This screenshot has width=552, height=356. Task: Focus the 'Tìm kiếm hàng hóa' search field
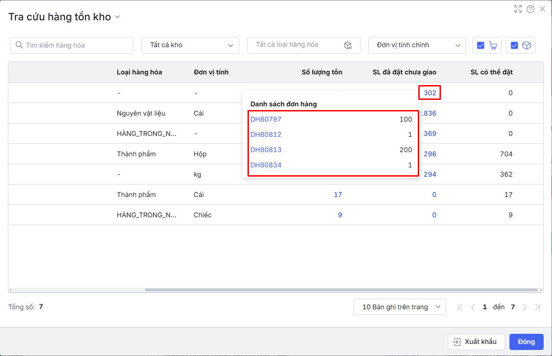pyautogui.click(x=72, y=45)
